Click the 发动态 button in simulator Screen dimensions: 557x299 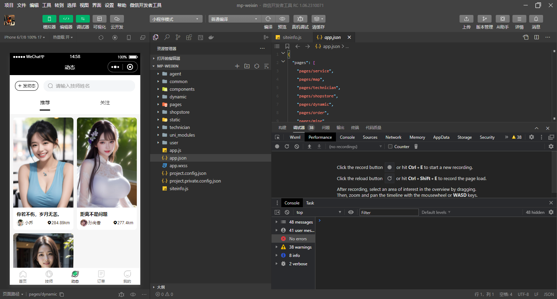tap(26, 86)
